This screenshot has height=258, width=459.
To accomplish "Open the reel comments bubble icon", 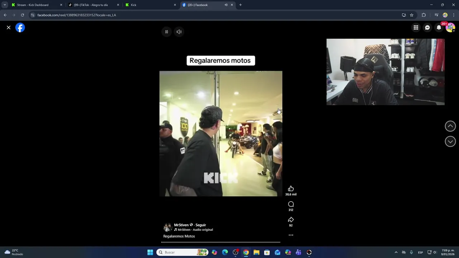I will click(x=291, y=204).
